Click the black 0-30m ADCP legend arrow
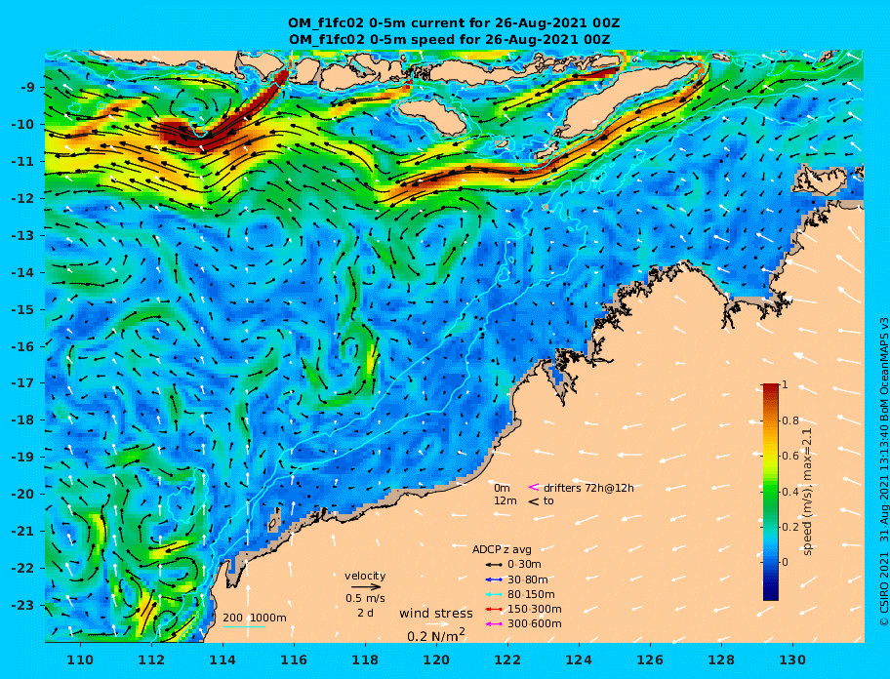The height and width of the screenshot is (679, 890). (x=494, y=565)
